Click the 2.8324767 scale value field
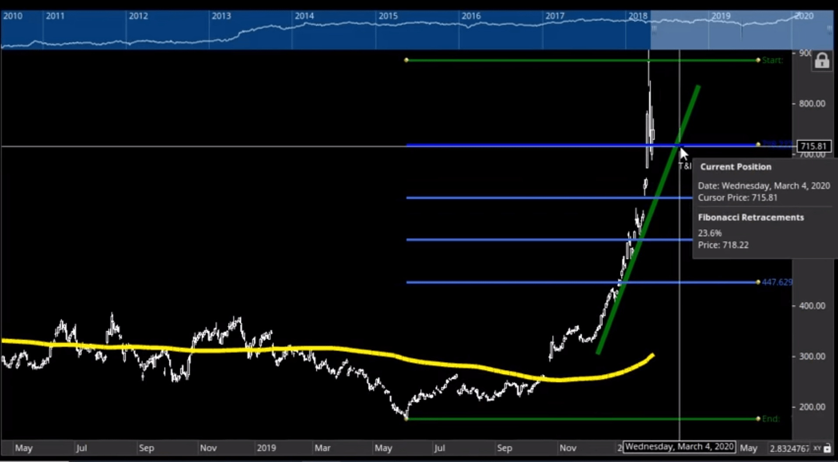This screenshot has width=838, height=462. pos(789,448)
